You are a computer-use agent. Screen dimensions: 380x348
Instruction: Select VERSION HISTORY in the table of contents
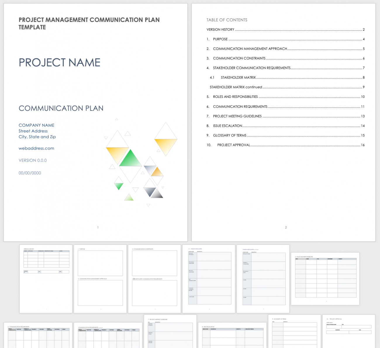pos(220,29)
